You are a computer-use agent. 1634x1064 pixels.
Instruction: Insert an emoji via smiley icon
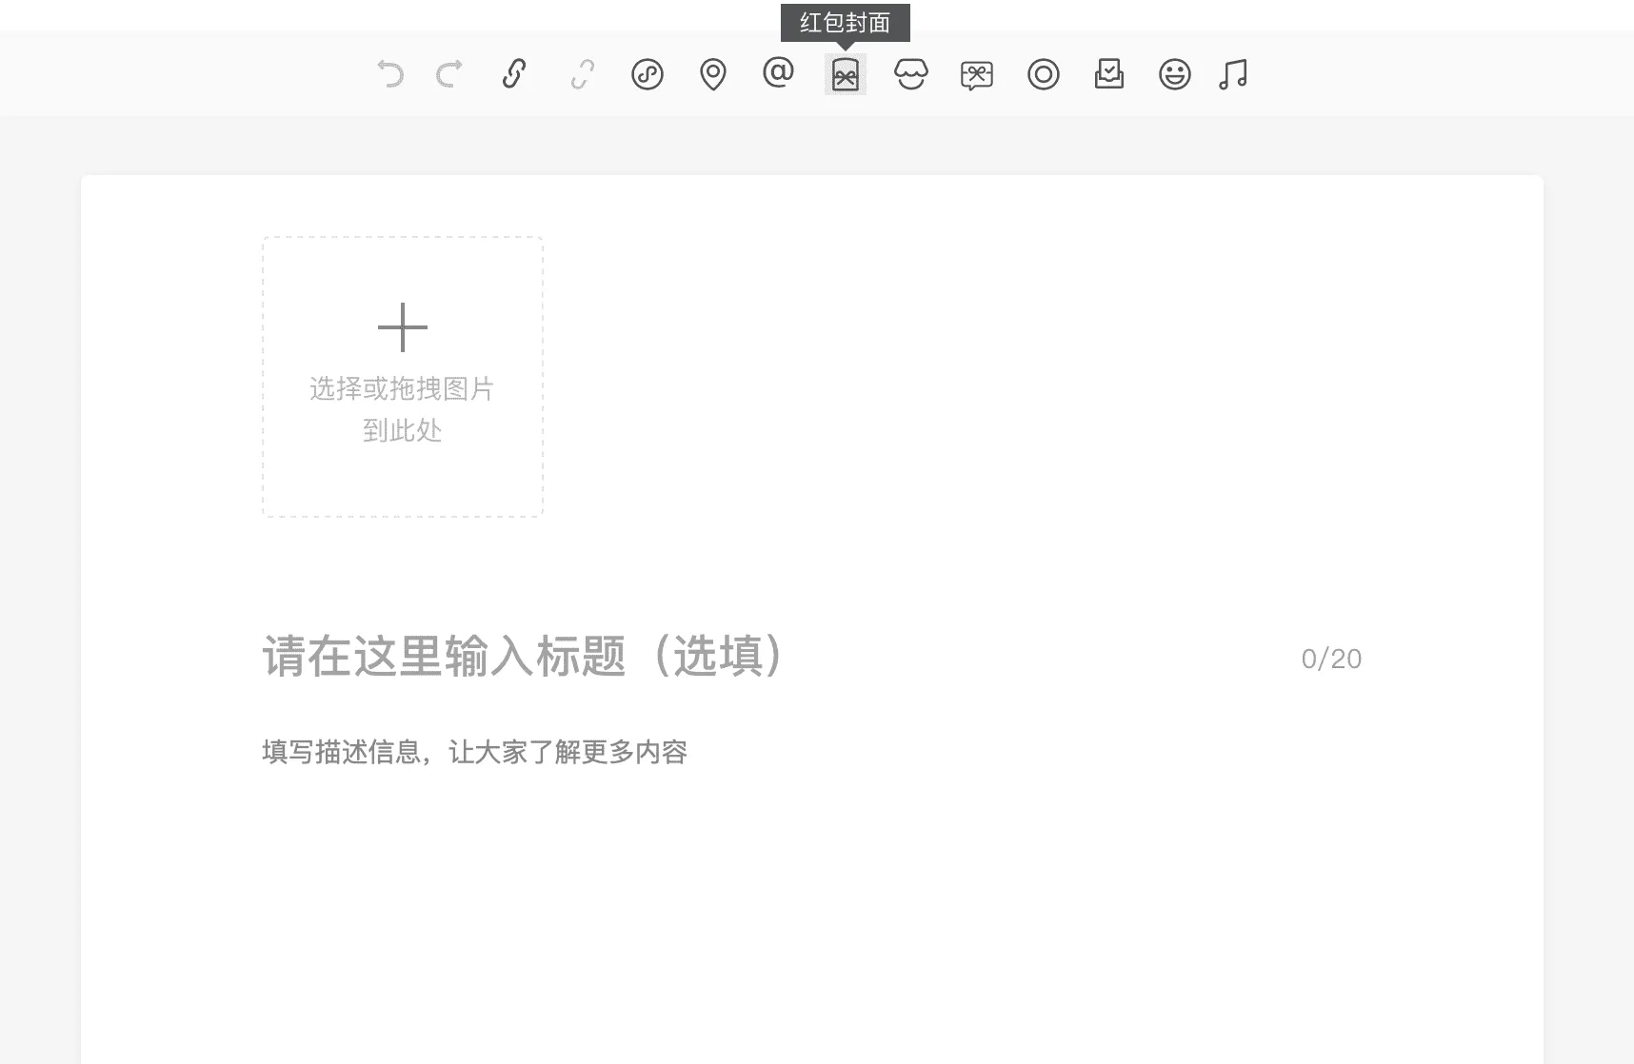[x=1174, y=73]
